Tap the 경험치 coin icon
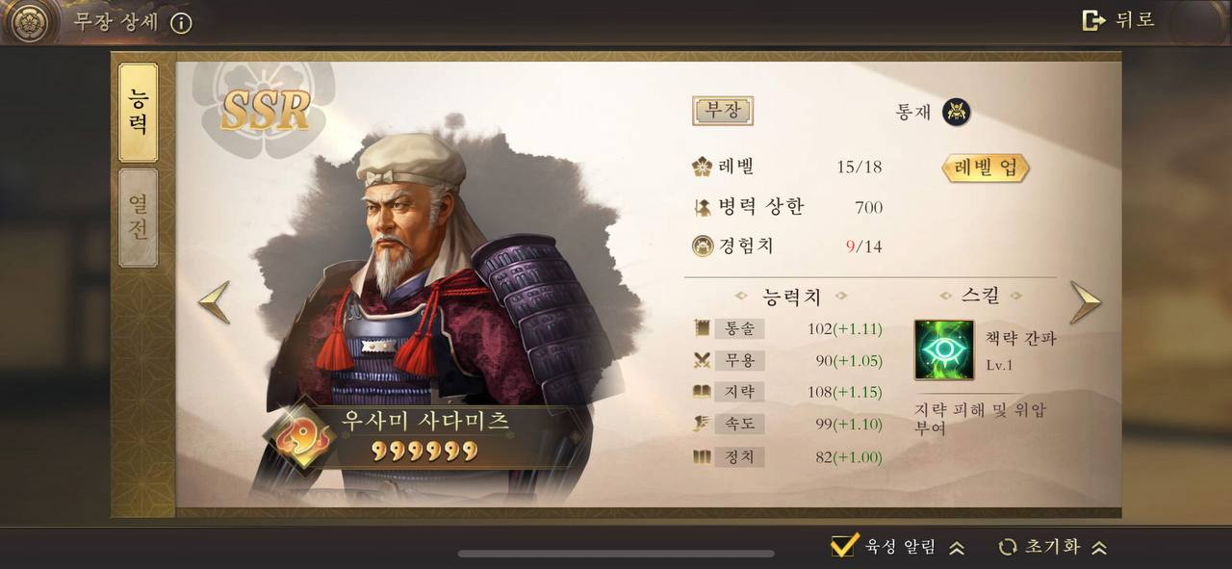Viewport: 1232px width, 569px height. (x=703, y=246)
